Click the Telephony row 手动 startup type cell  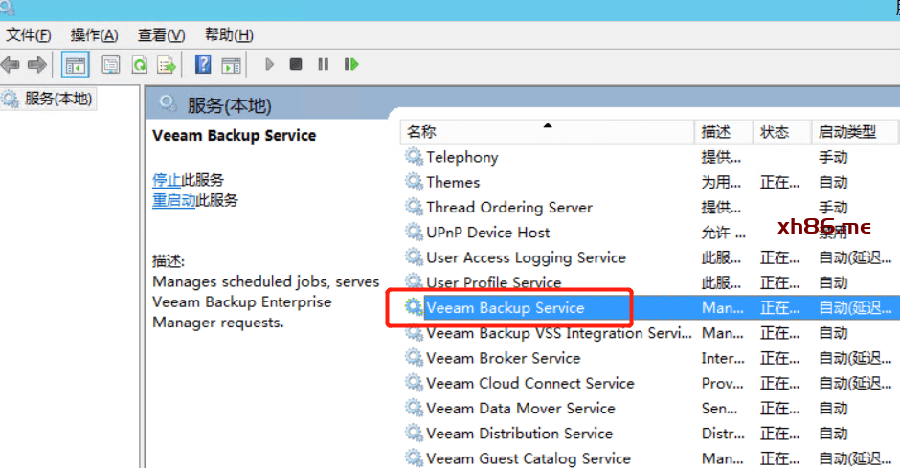tap(833, 157)
